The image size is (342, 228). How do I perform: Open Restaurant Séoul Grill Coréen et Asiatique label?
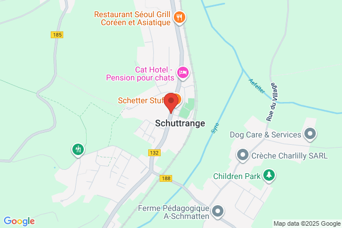(132, 18)
